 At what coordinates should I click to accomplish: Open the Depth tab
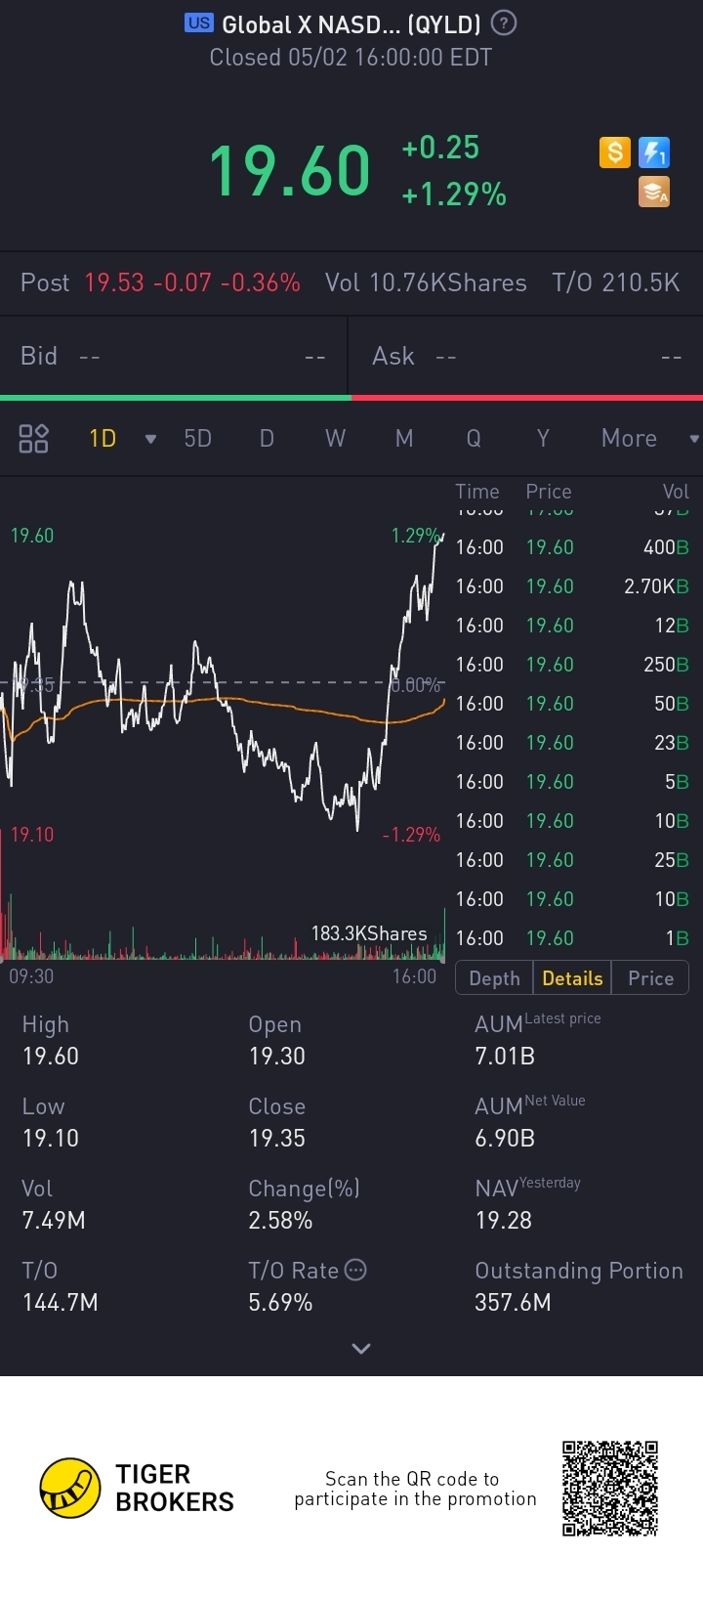[494, 978]
